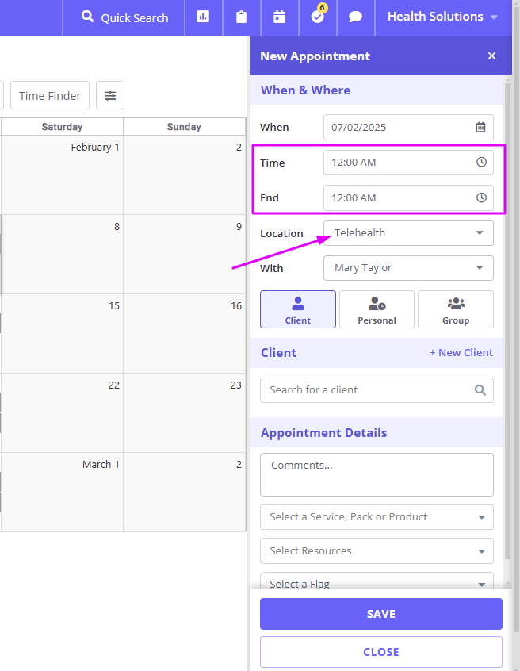This screenshot has width=520, height=671.
Task: Select the Personal appointment type
Action: 377,309
